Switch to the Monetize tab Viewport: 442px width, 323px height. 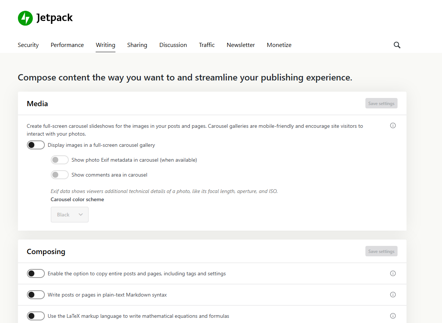point(279,45)
